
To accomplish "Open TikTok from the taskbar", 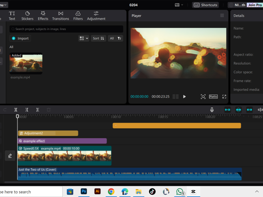I will [x=152, y=191].
